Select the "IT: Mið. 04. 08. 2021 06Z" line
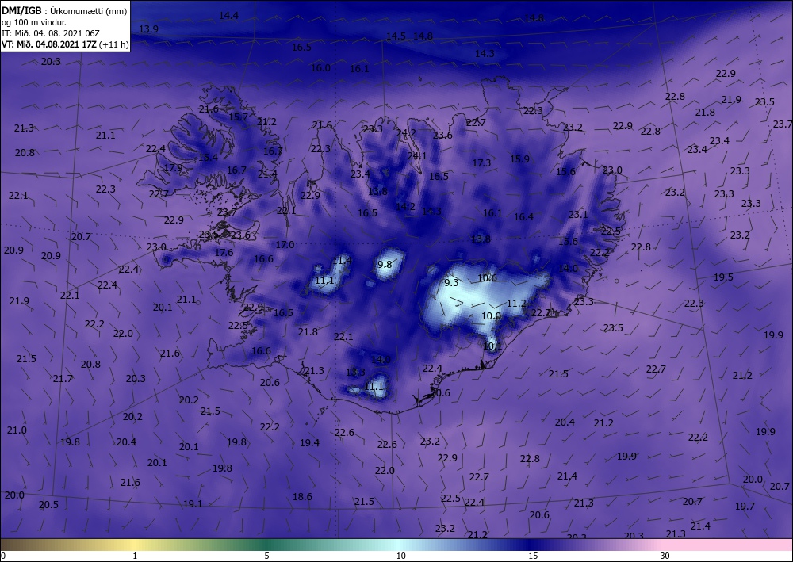Viewport: 793px width, 562px height. (51, 33)
